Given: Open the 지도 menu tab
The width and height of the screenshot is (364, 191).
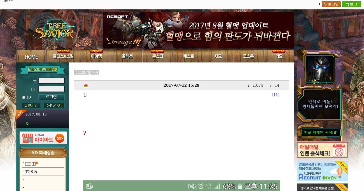Looking at the screenshot, I should (218, 56).
